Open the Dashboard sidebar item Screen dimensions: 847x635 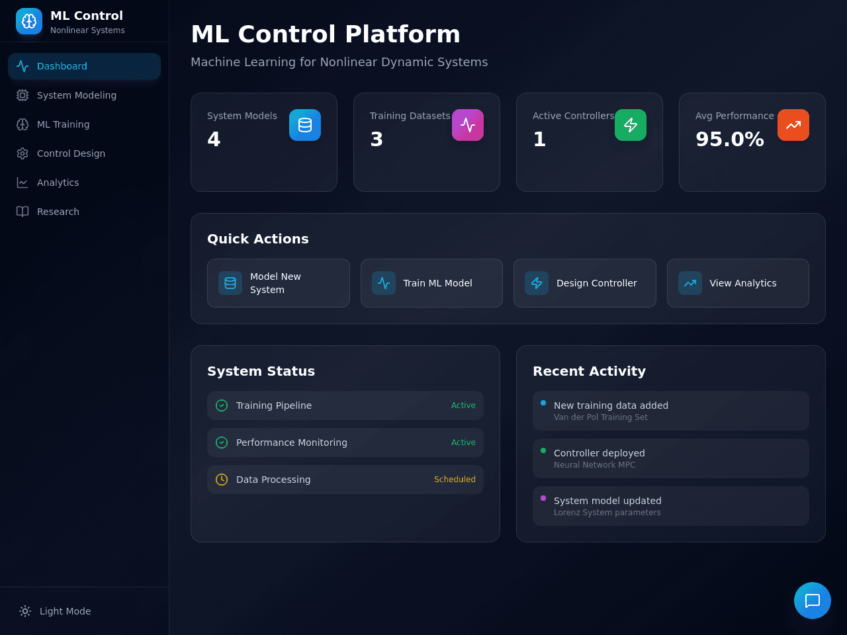point(84,66)
